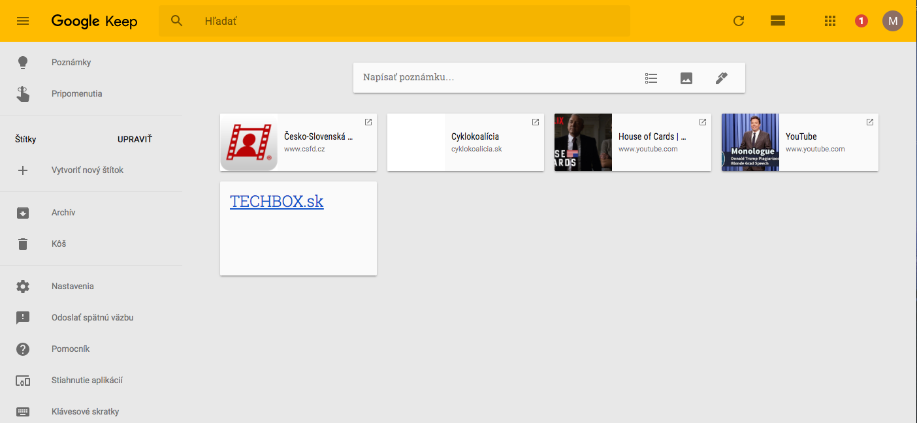Image resolution: width=917 pixels, height=423 pixels.
Task: Open the Monologue YouTube thumbnail
Action: pos(750,142)
